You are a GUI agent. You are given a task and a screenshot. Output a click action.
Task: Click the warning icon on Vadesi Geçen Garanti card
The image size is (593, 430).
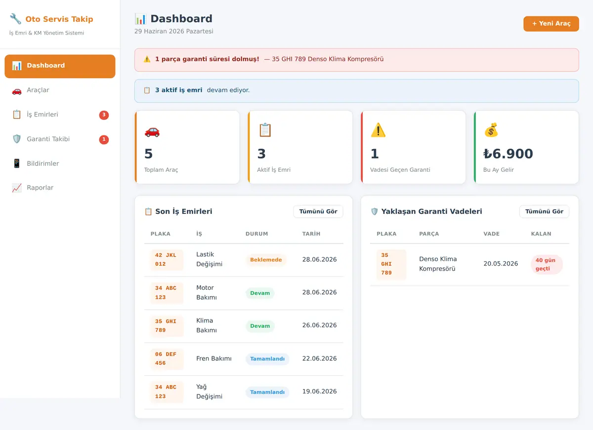[378, 130]
